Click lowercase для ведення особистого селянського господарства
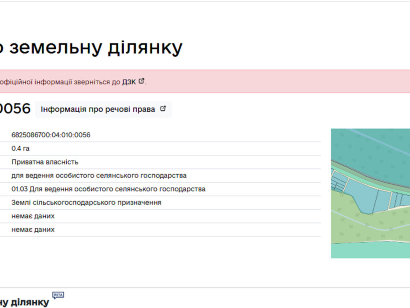Screen dimensions: 410x308 pos(99,176)
